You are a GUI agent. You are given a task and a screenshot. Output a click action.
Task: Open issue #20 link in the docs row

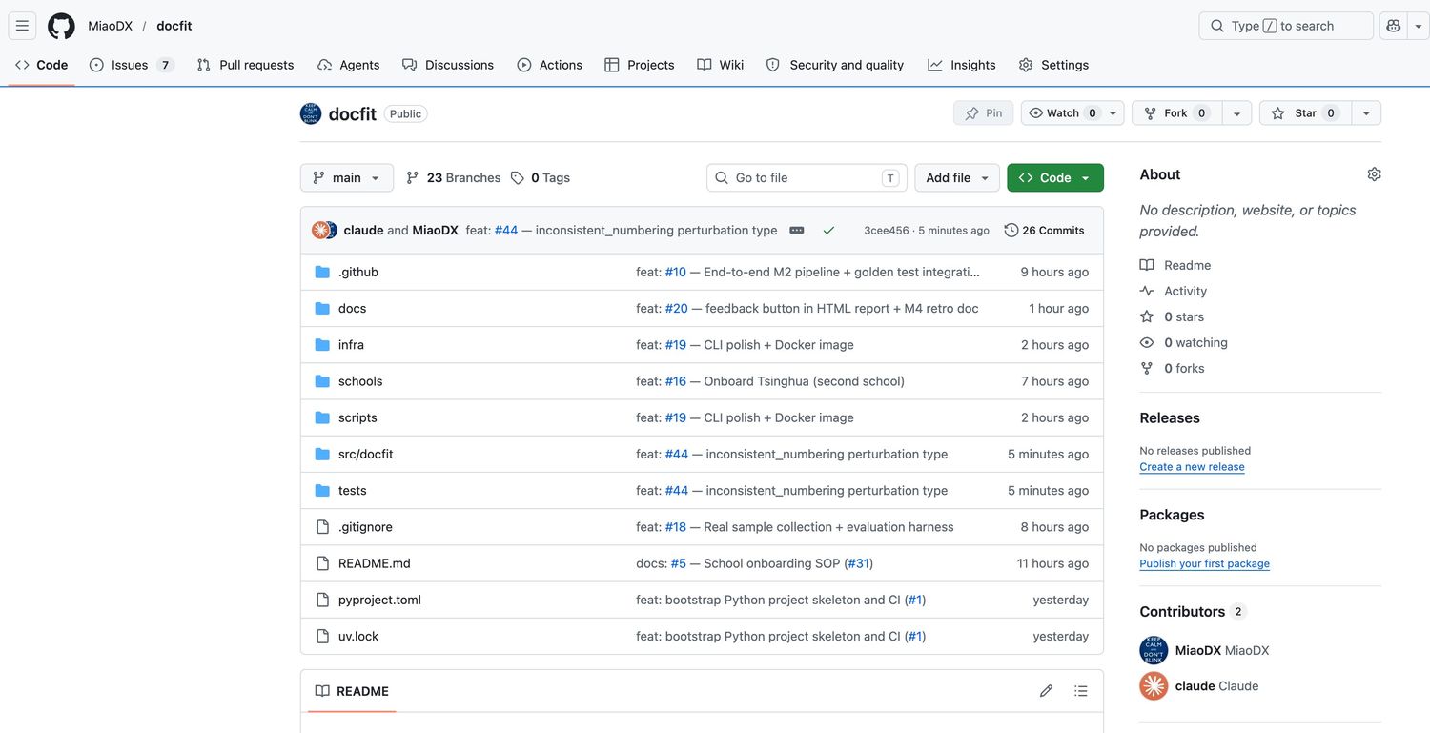677,309
